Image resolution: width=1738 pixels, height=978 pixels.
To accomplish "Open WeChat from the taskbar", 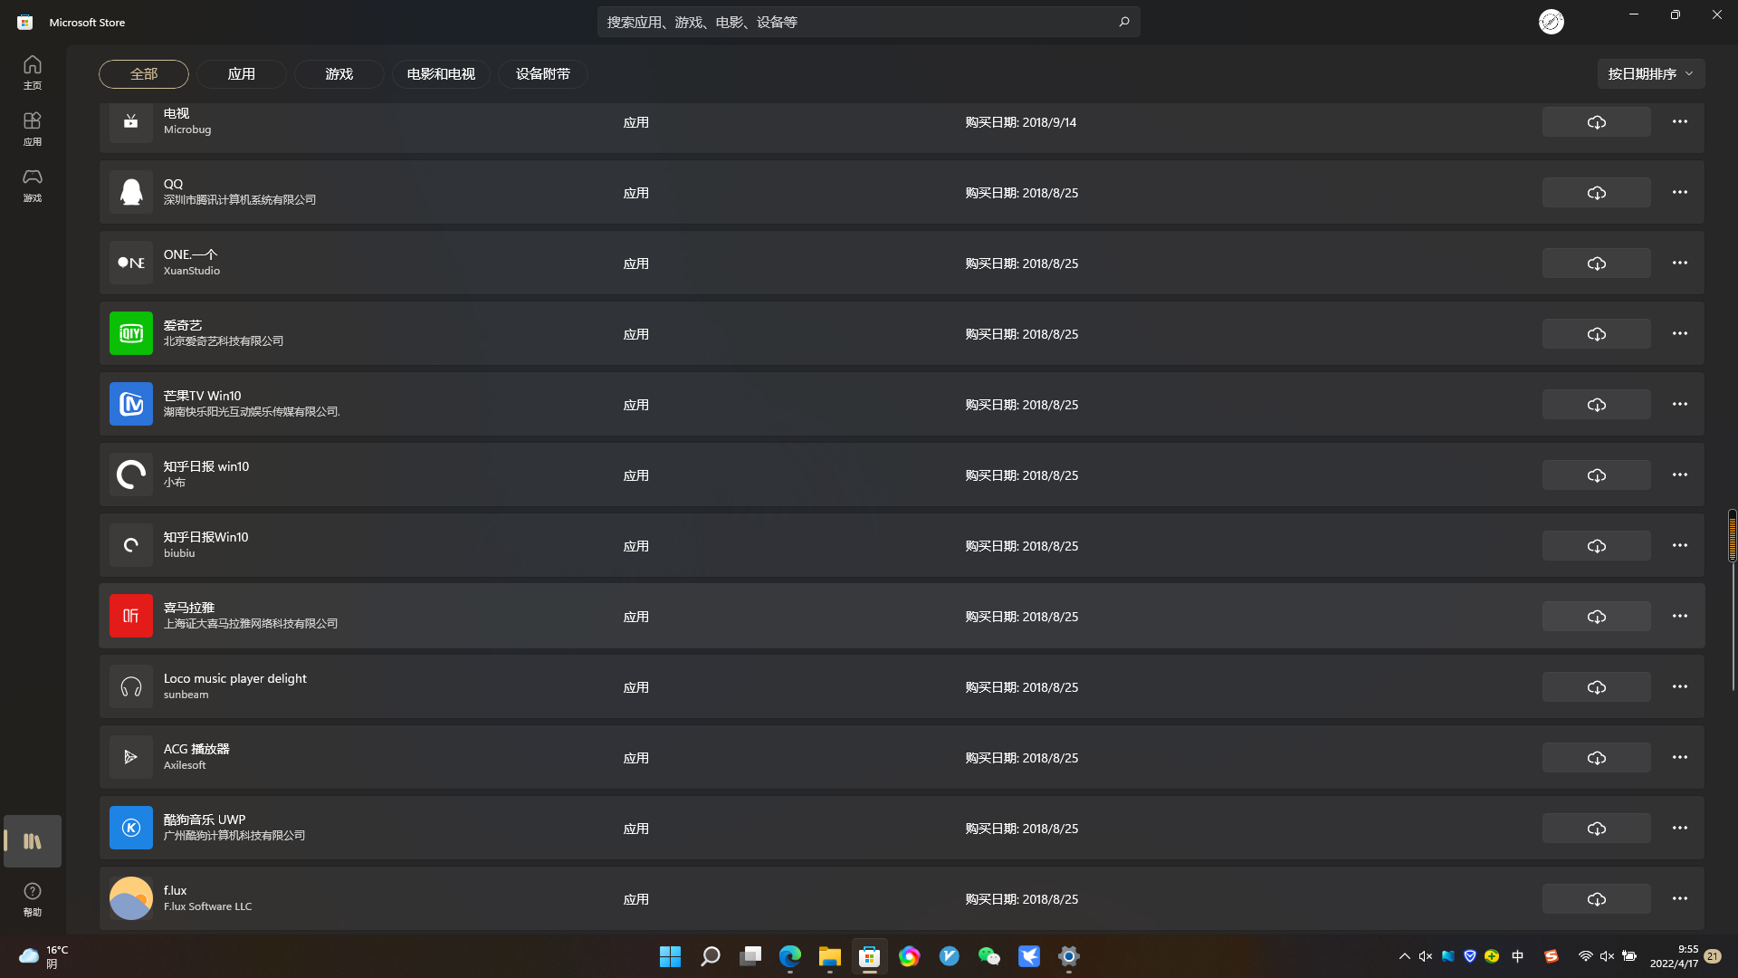I will pos(988,956).
